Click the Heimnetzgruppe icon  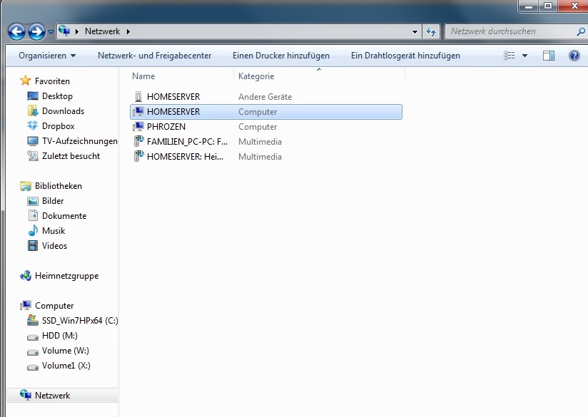[26, 276]
